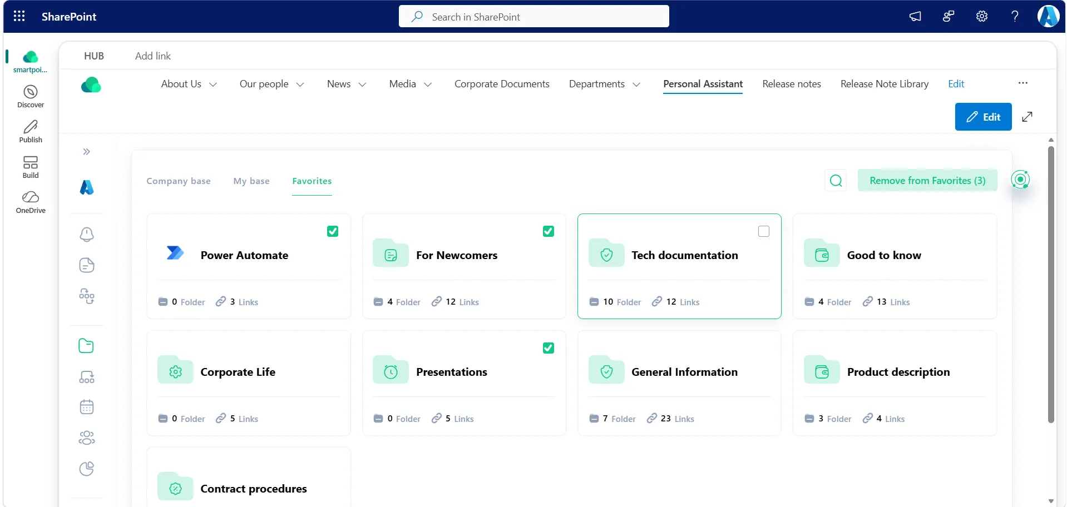Uncheck the Power Automate card checkbox
1067x507 pixels.
click(333, 231)
